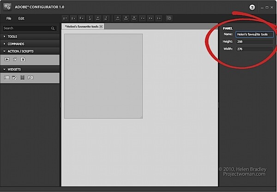Click the Adobe Configurator gears app icon
Viewport: 277px width, 192px height.
click(x=7, y=7)
